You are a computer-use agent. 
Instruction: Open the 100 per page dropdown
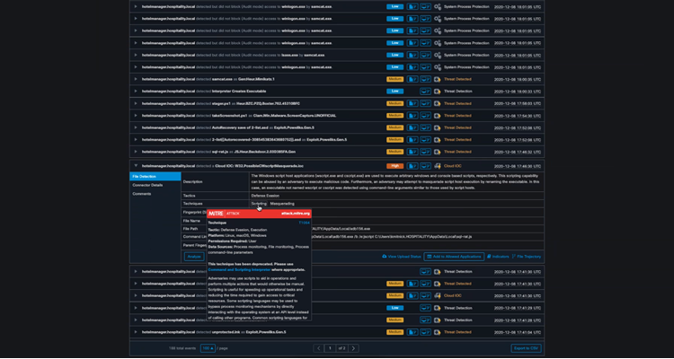(x=208, y=348)
